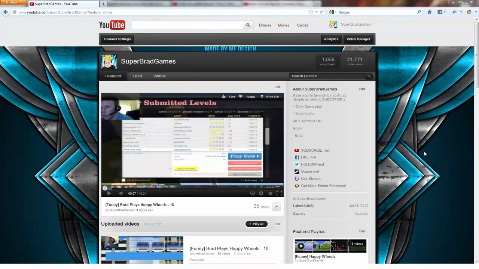Click the smiley face add-on icon

[469, 12]
